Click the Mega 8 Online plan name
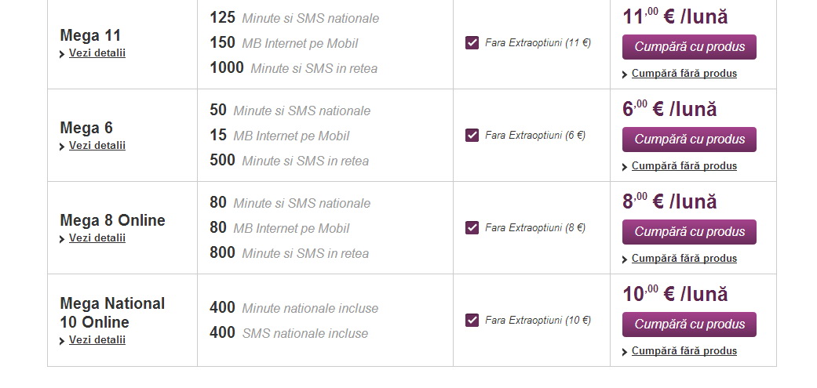Screen dimensions: 817x388 click(112, 220)
